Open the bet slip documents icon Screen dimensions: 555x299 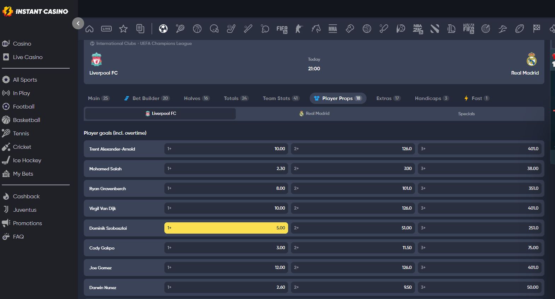click(x=140, y=29)
